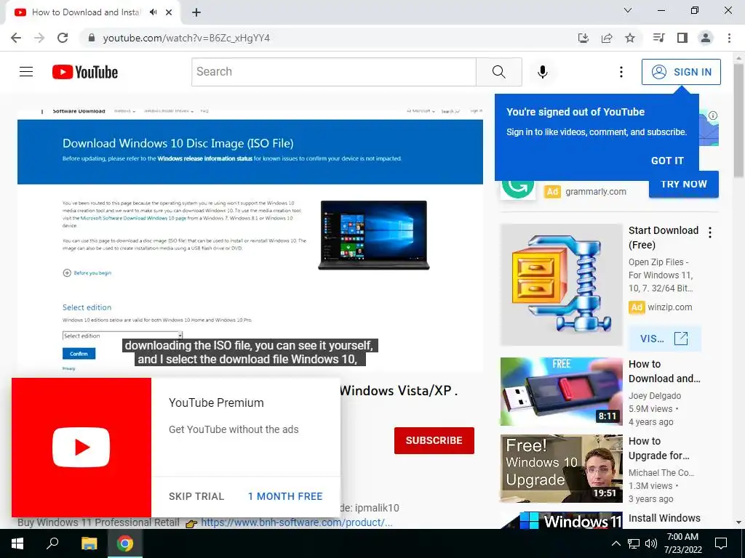Click VIS... external link button
The width and height of the screenshot is (745, 558).
(x=664, y=339)
